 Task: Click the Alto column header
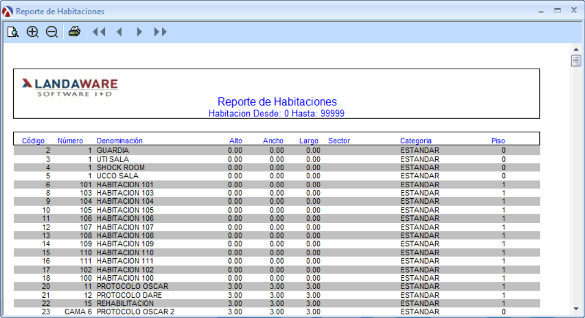tap(236, 141)
